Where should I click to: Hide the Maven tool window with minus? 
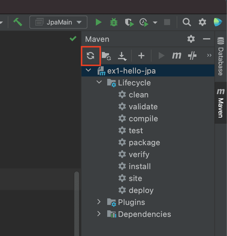pyautogui.click(x=206, y=39)
